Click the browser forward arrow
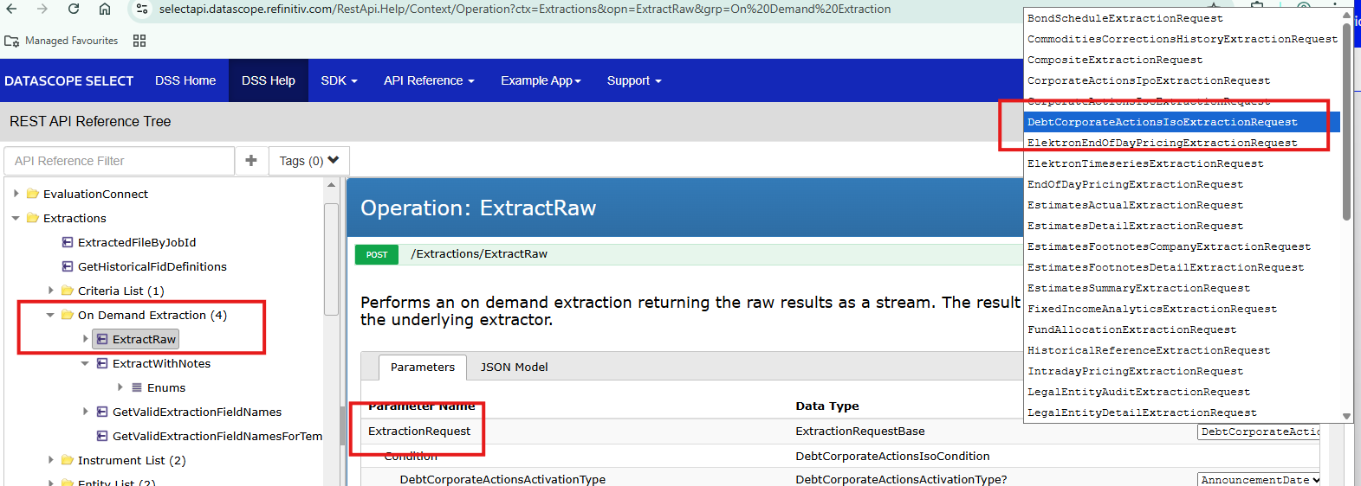This screenshot has height=486, width=1361. pos(42,9)
